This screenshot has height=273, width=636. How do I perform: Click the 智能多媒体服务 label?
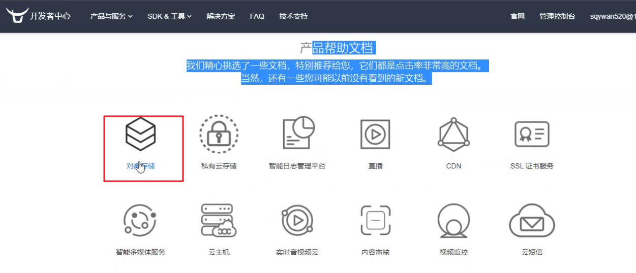[140, 252]
